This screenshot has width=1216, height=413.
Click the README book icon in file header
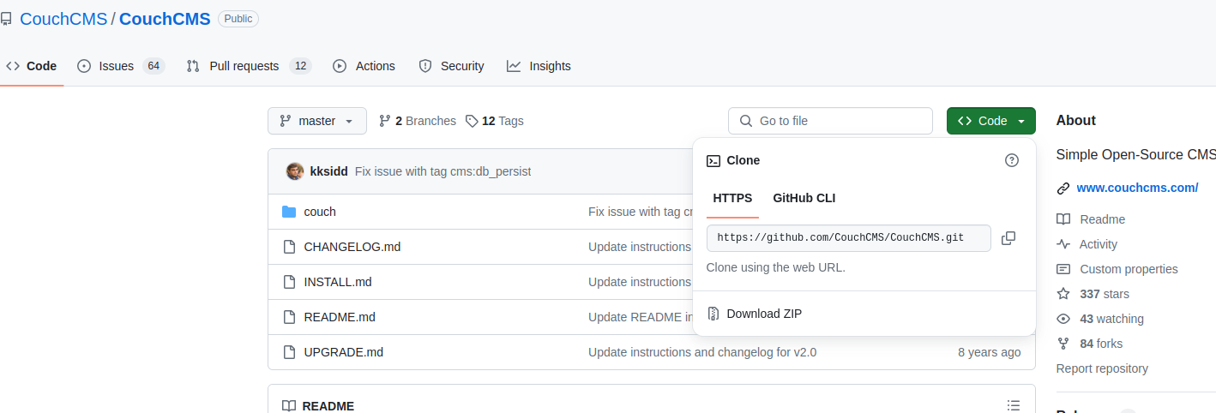289,406
